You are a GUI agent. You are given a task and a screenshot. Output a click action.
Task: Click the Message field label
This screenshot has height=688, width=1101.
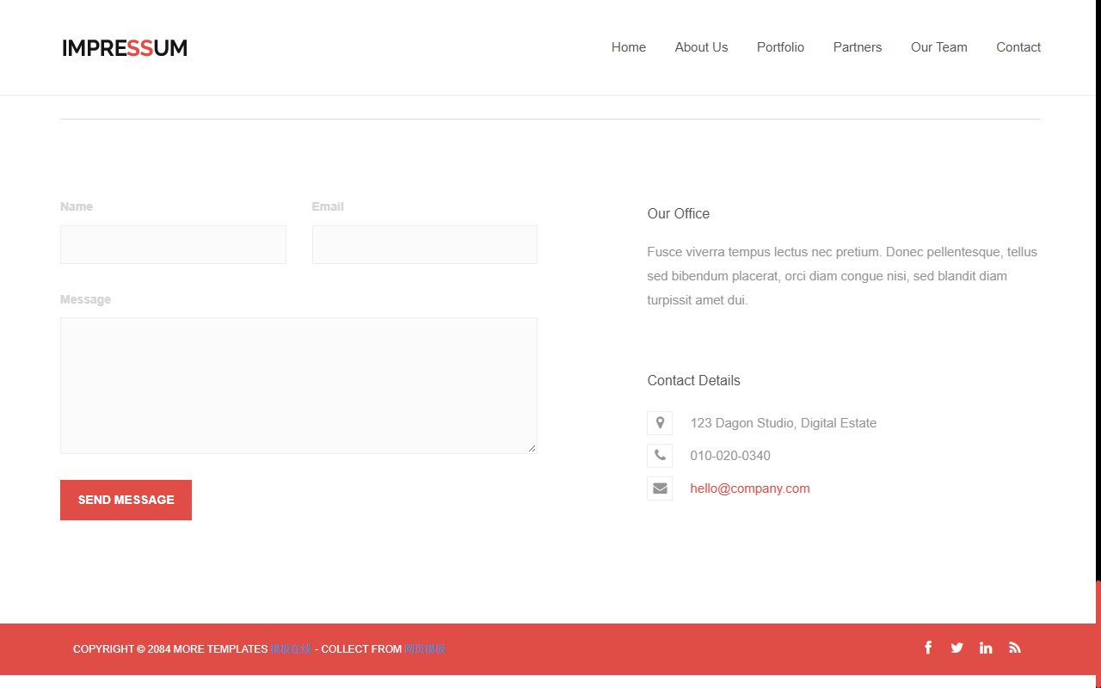coord(85,299)
